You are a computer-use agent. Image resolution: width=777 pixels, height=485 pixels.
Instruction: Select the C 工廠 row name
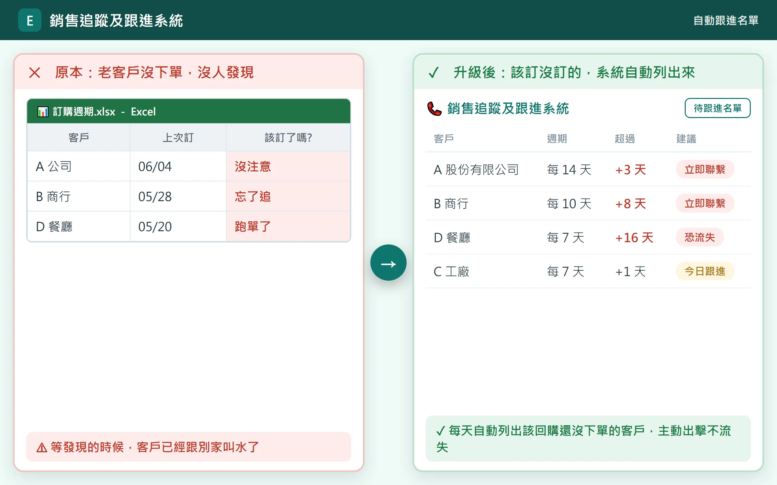pos(451,271)
